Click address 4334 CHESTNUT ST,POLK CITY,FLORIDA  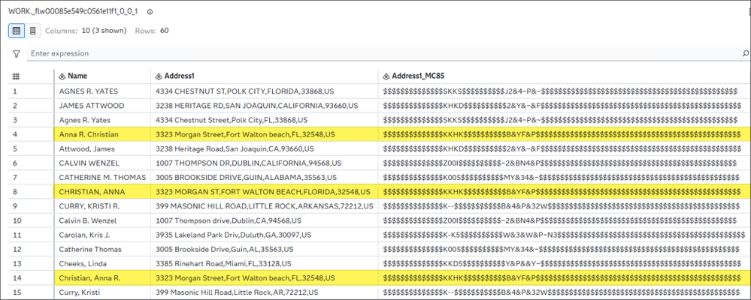245,91
